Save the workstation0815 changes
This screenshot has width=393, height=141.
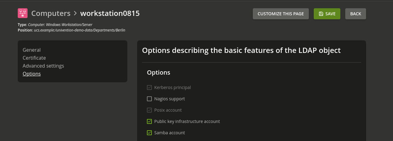pos(327,14)
